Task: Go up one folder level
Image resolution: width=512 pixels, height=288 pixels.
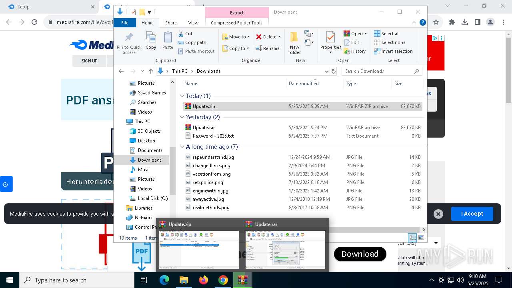Action: point(150,71)
